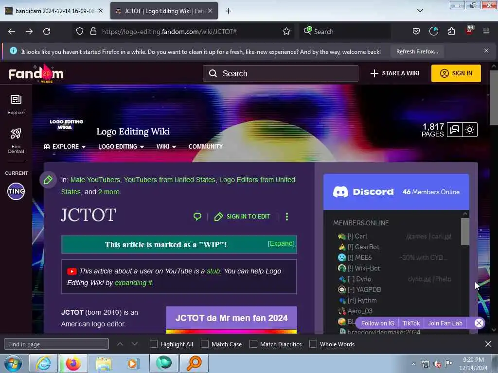
Task: Click the SIGN IN yellow button
Action: (456, 73)
